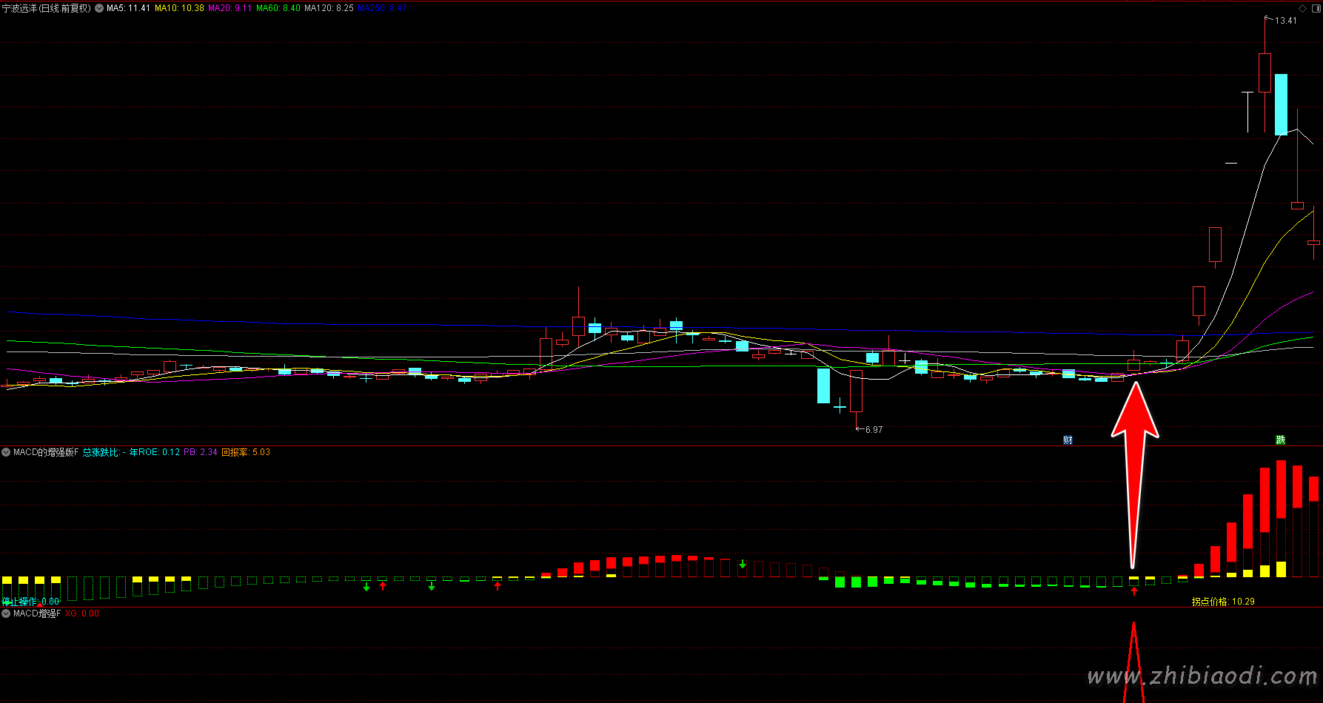Select the yellow MA10 label
The image size is (1323, 703).
point(179,8)
